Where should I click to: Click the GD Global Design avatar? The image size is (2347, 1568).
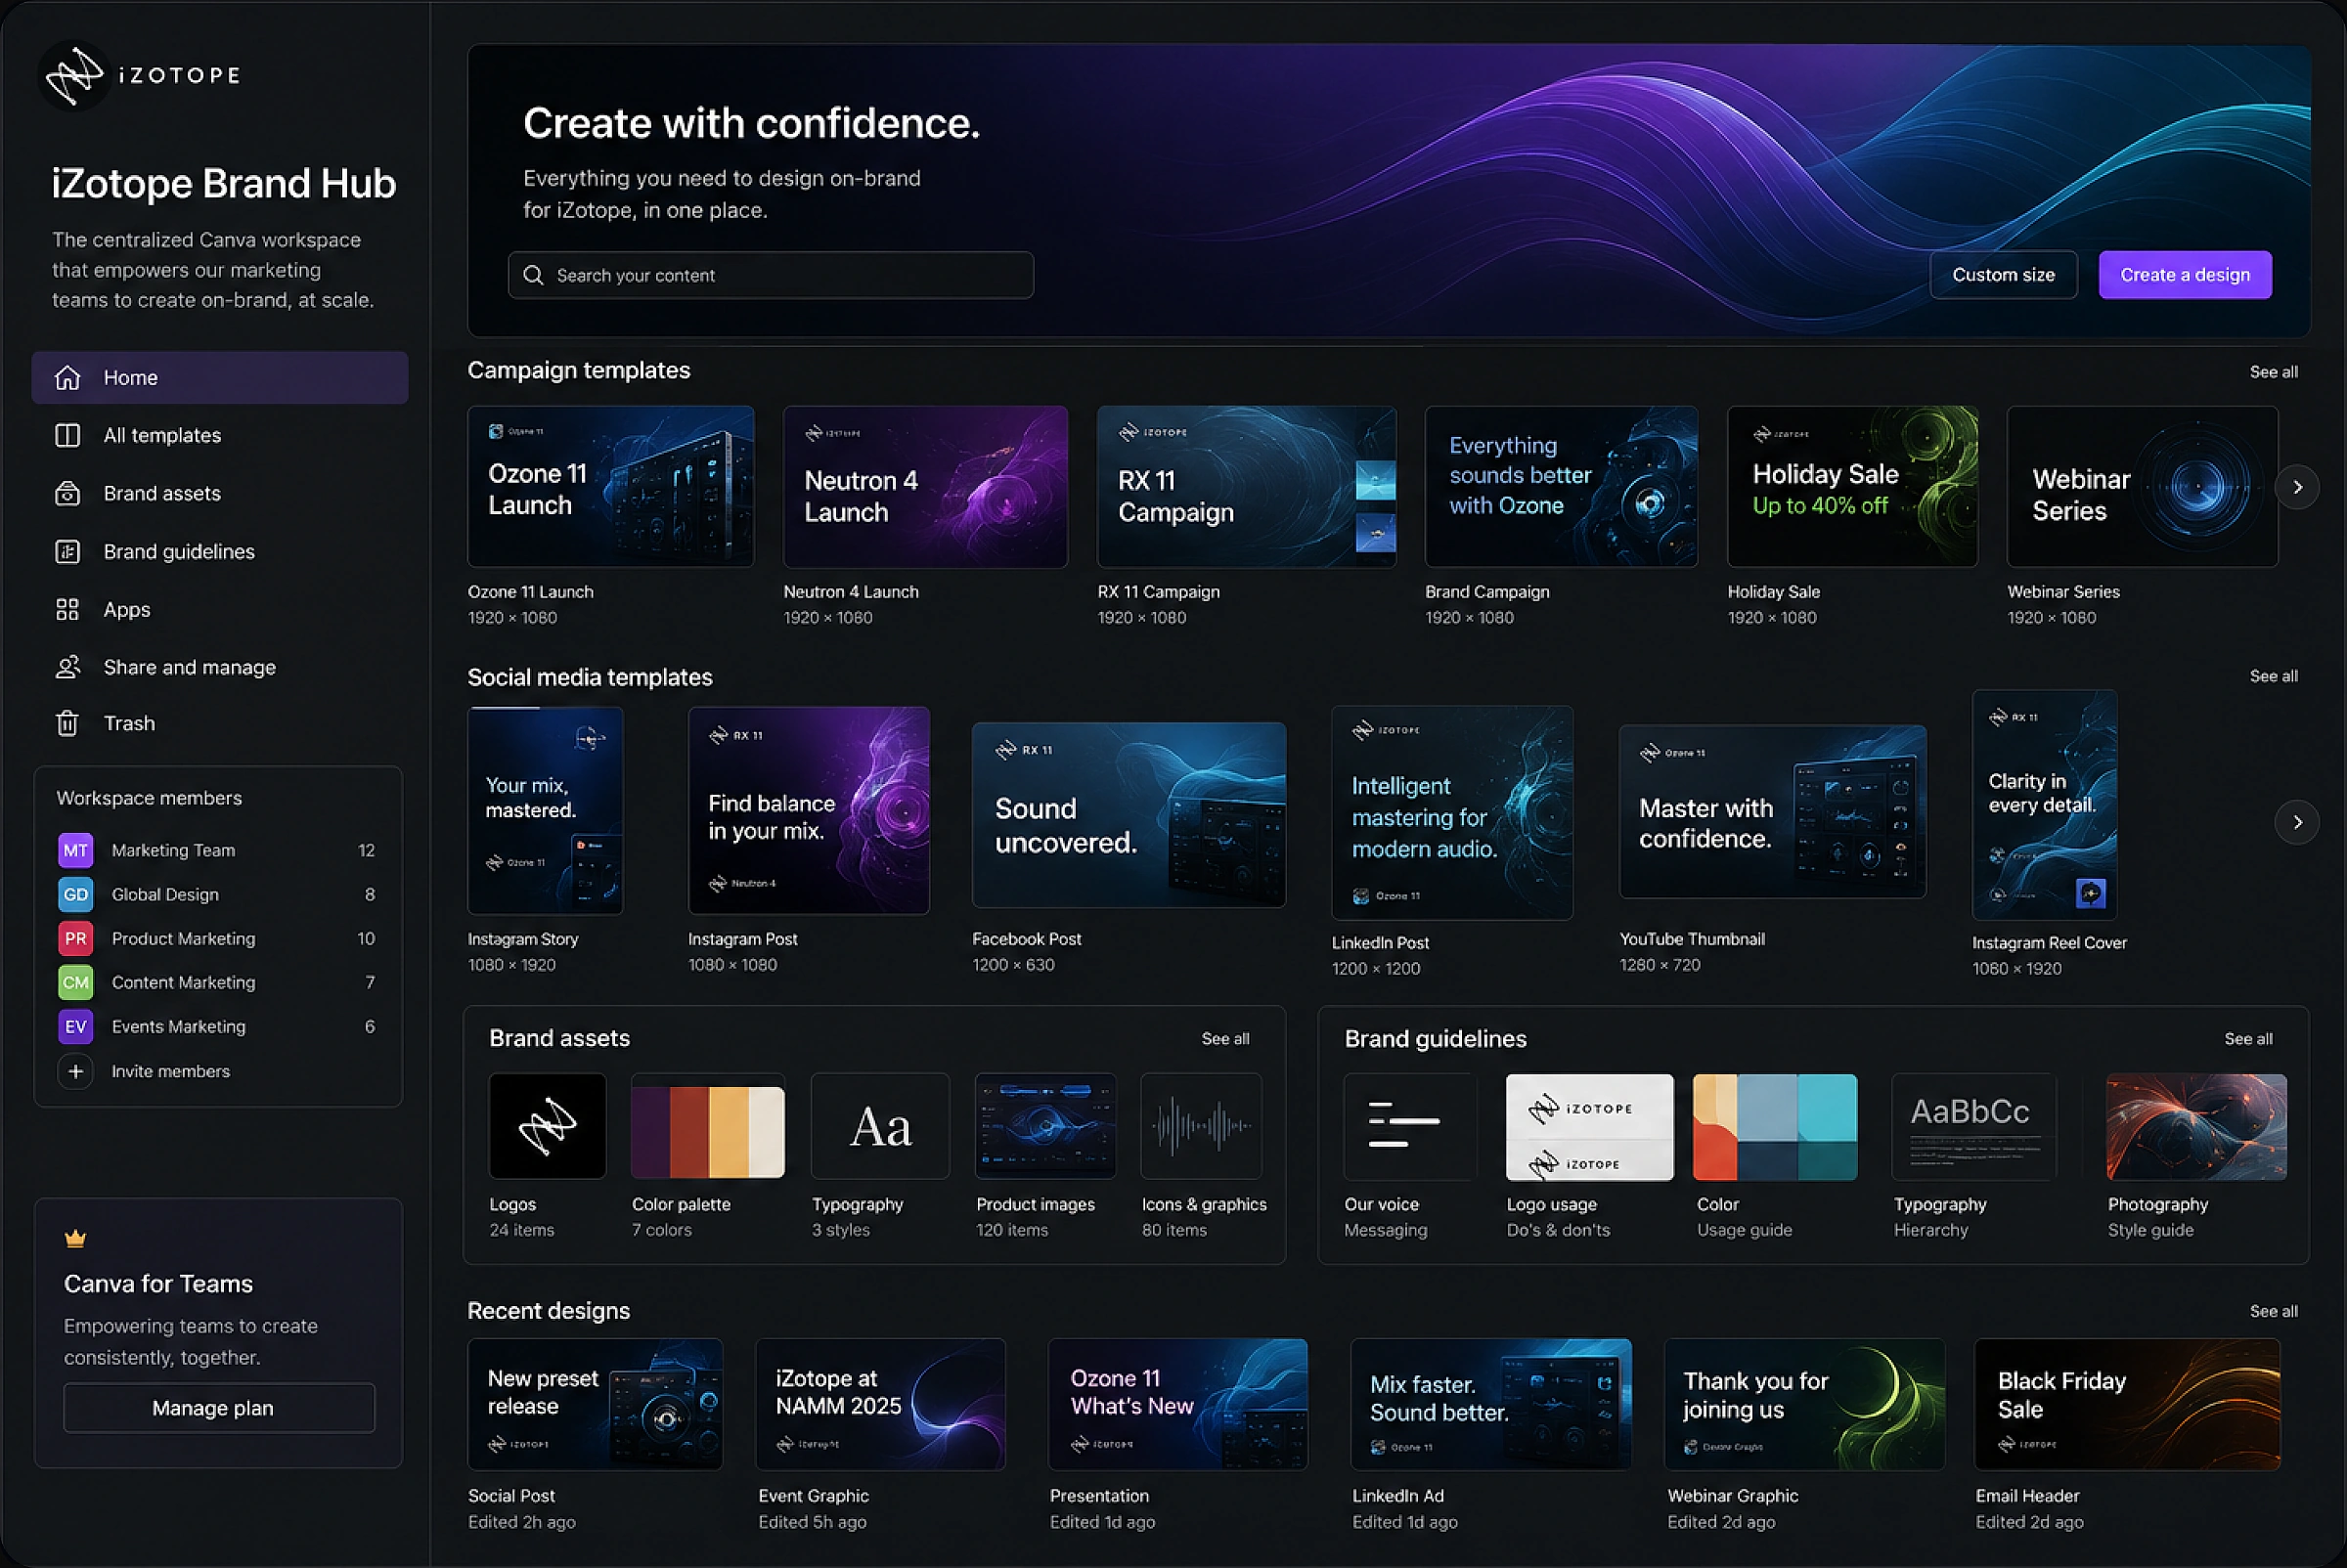coord(76,894)
